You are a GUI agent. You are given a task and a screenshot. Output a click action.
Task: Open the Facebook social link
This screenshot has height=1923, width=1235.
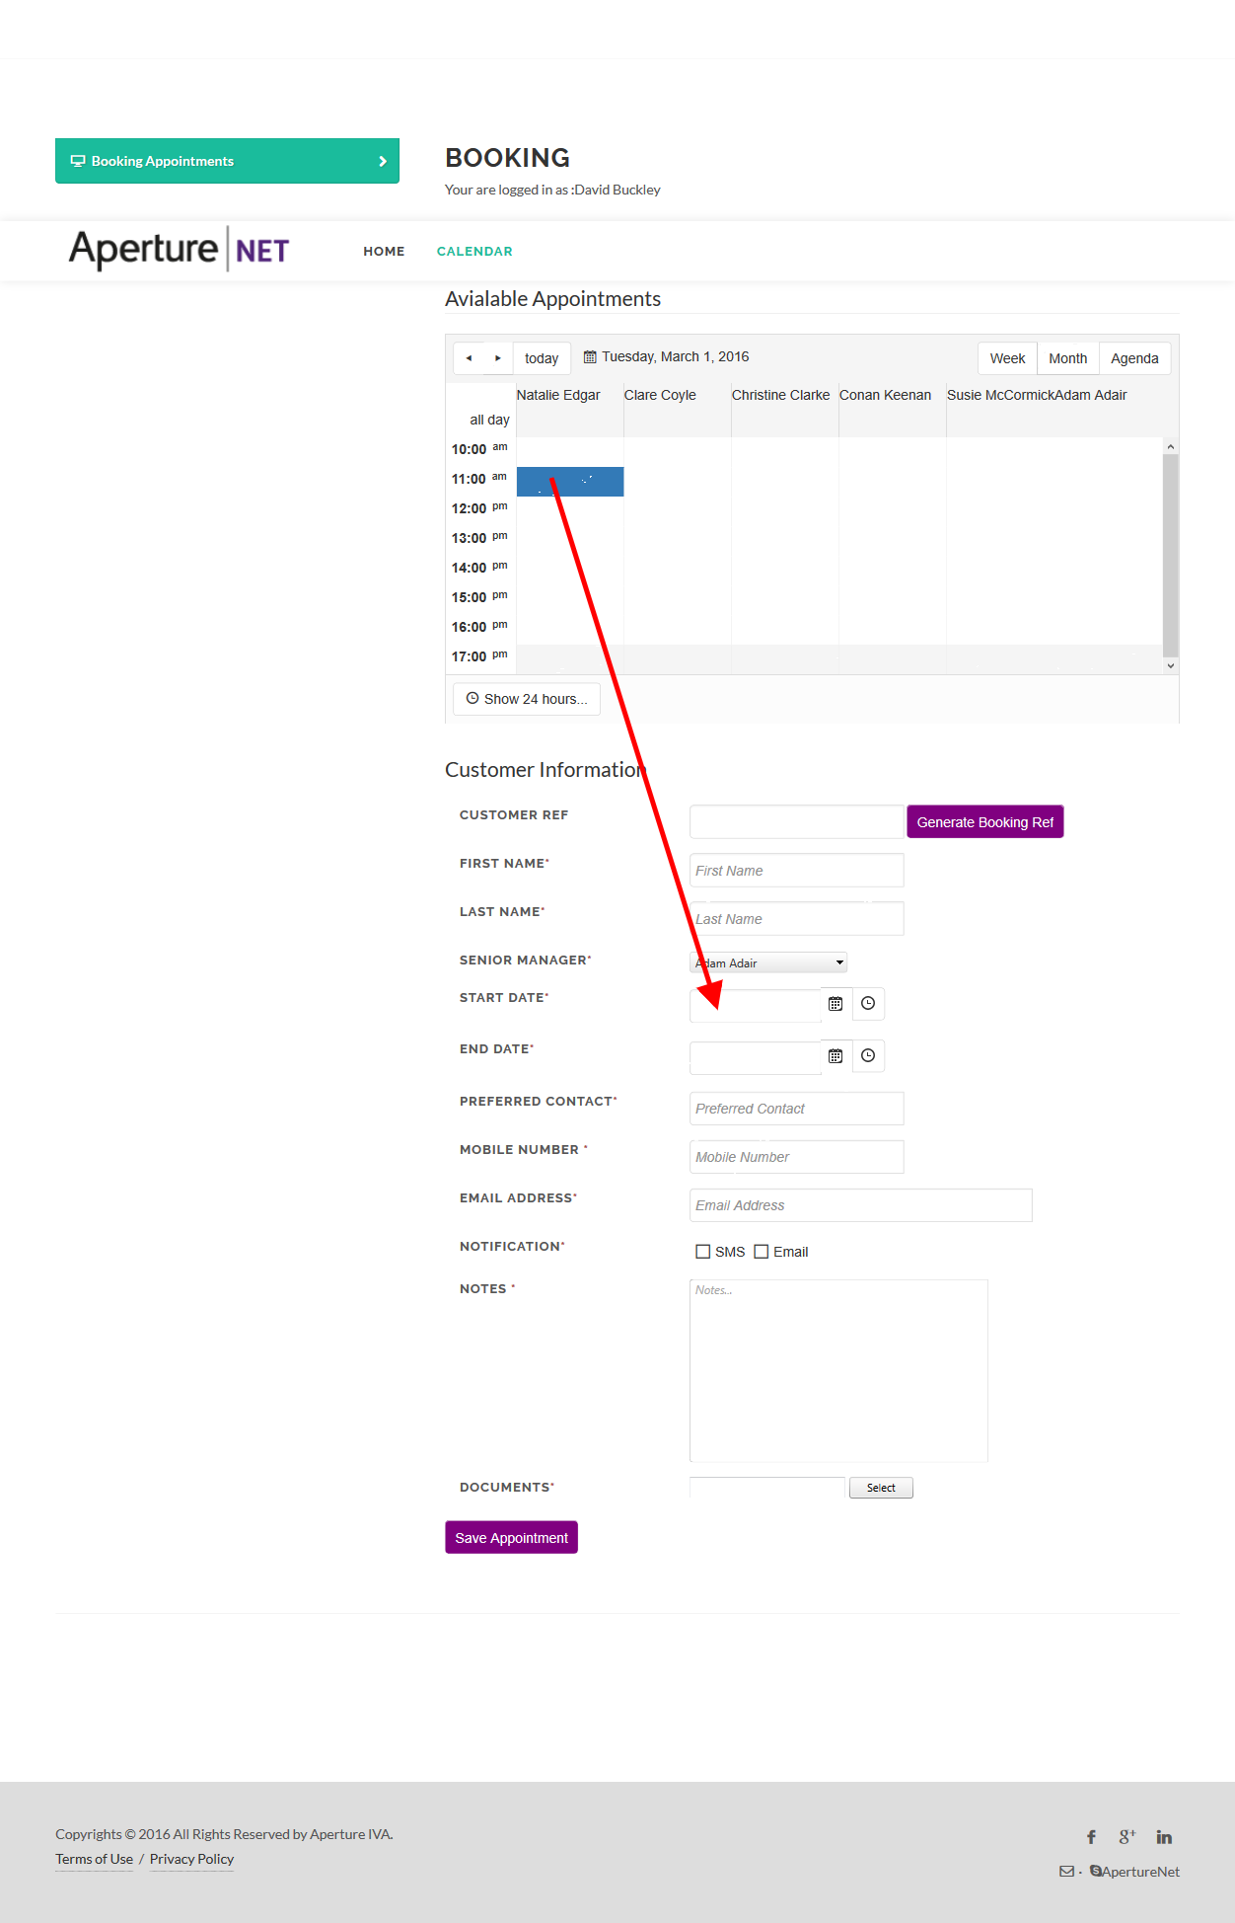tap(1091, 1837)
